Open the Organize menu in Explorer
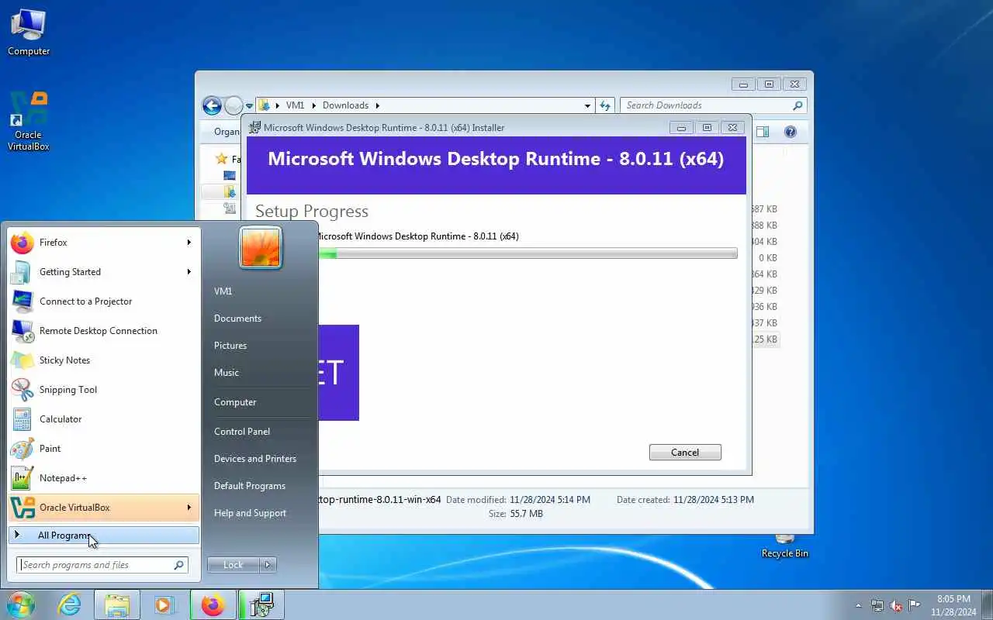993x620 pixels. [226, 132]
